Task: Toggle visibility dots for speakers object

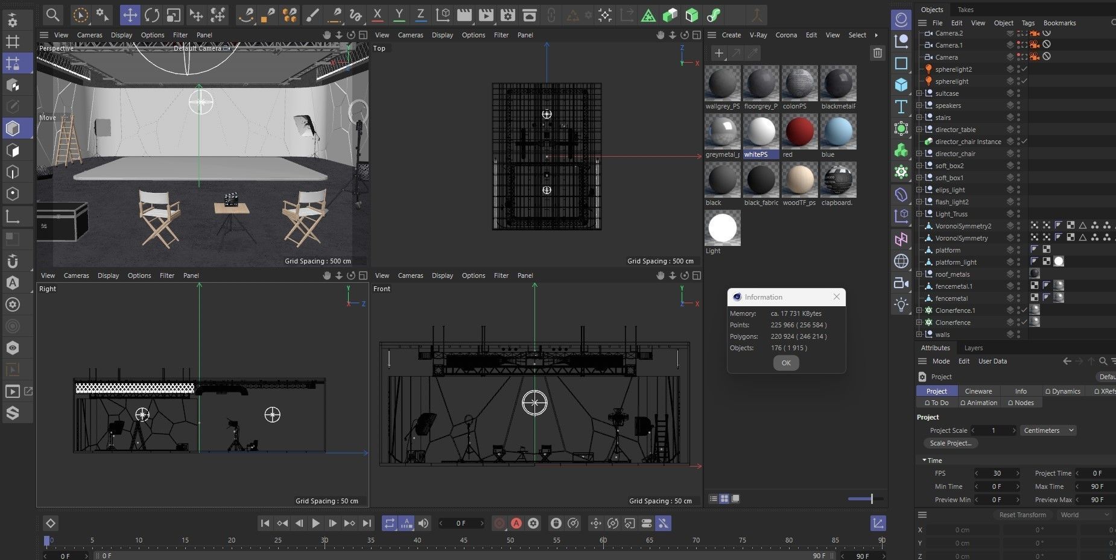Action: [x=1018, y=105]
